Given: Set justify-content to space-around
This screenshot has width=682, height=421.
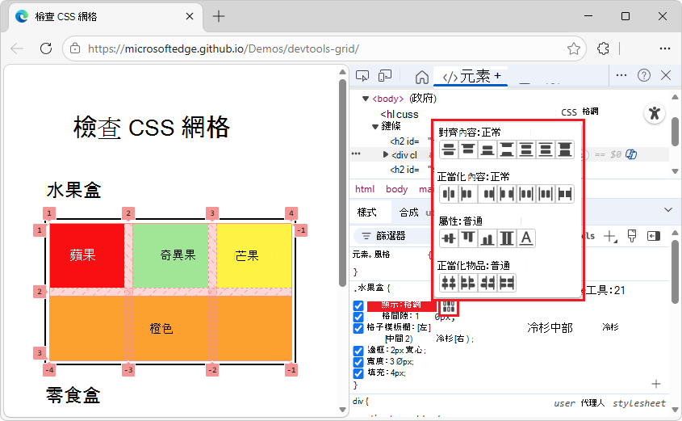Looking at the screenshot, I should tap(526, 194).
